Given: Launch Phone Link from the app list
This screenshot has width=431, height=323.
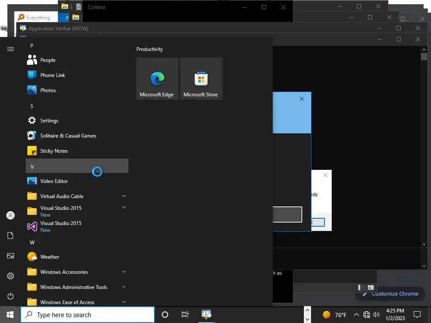Looking at the screenshot, I should 77,75.
